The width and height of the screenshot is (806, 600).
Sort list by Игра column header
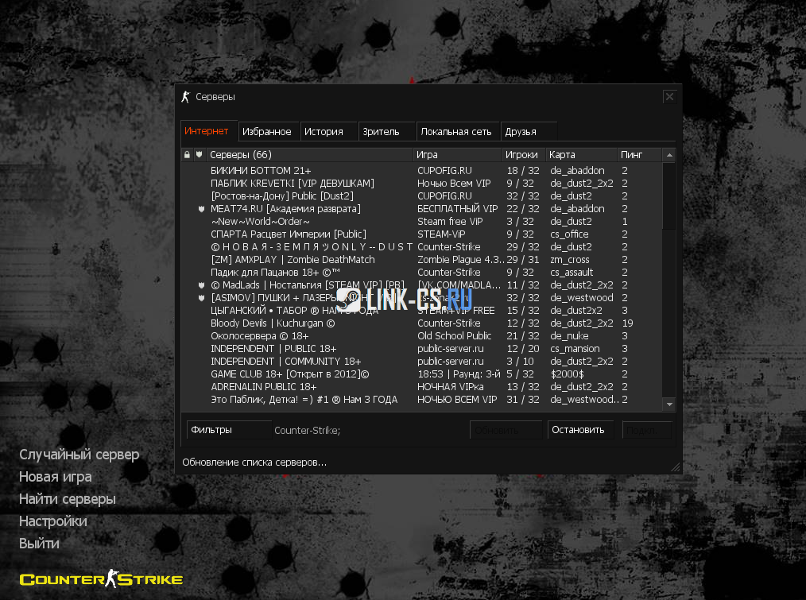coord(458,155)
